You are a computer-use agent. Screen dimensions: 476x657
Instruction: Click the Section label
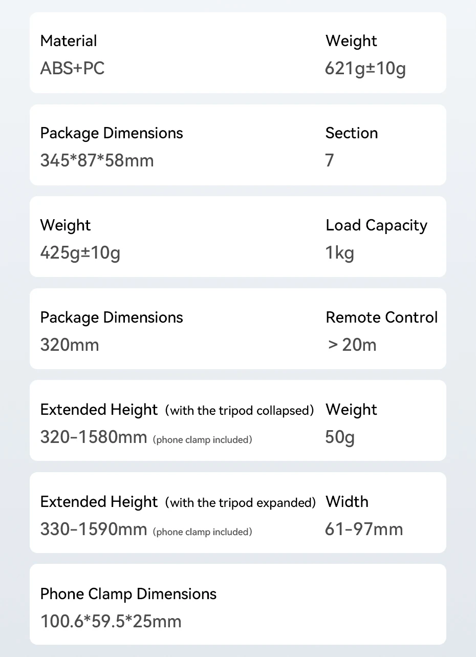pos(352,133)
